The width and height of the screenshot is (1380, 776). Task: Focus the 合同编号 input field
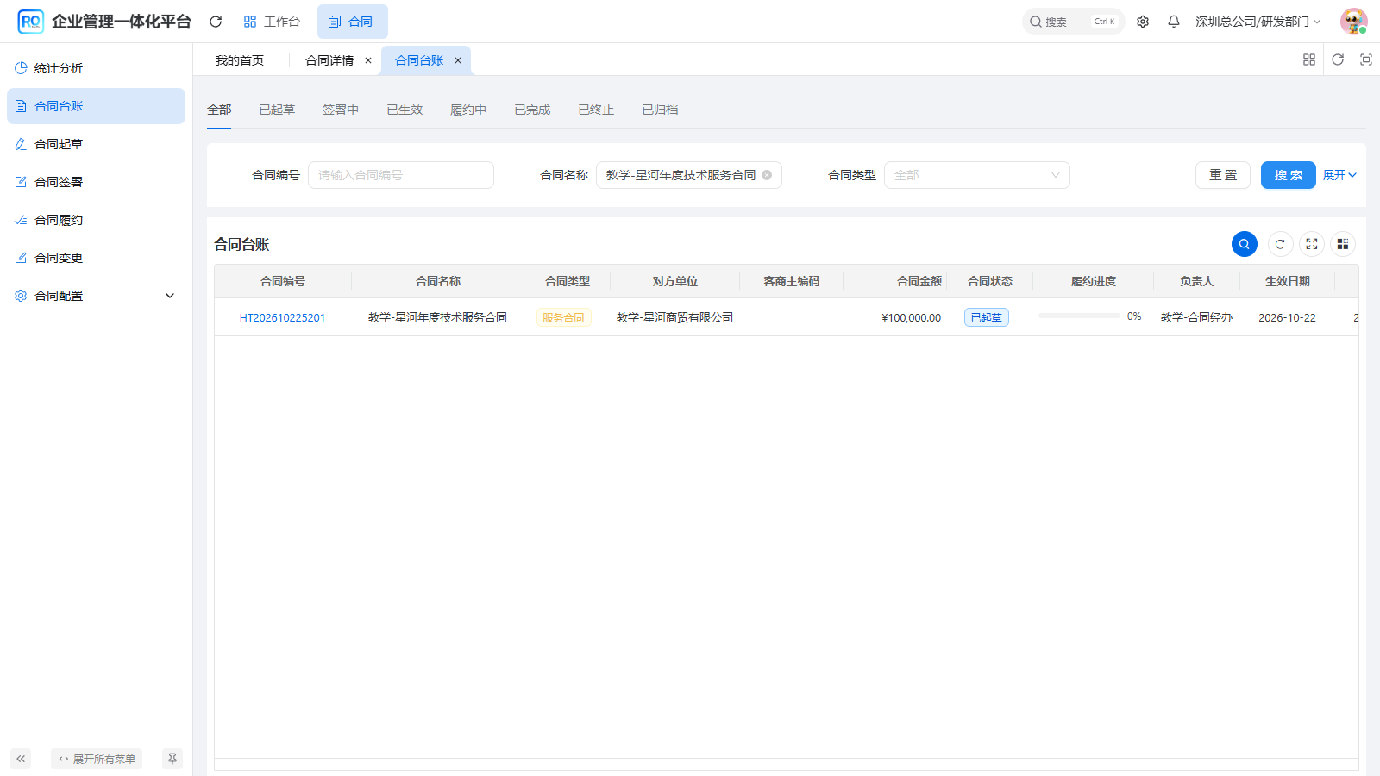(401, 175)
